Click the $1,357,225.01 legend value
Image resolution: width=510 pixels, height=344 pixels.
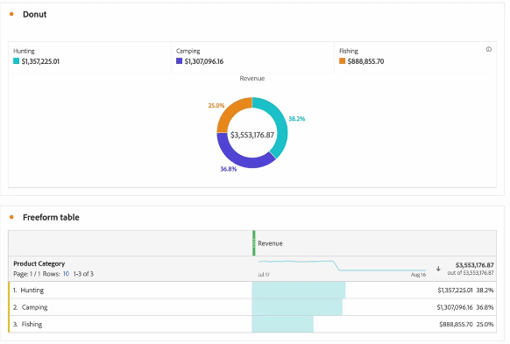coord(40,61)
